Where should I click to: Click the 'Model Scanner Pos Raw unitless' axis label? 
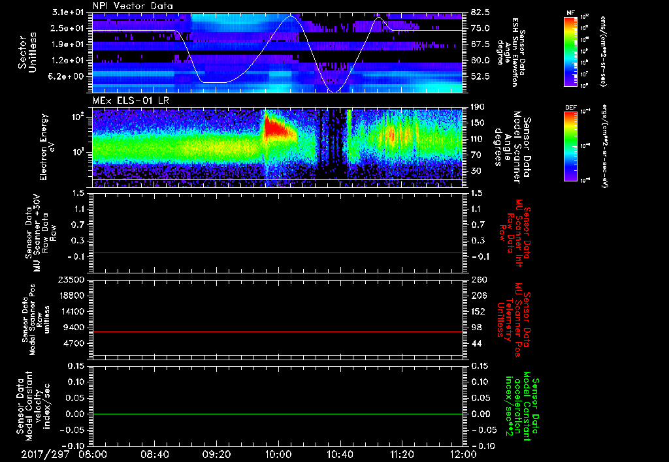coord(36,320)
